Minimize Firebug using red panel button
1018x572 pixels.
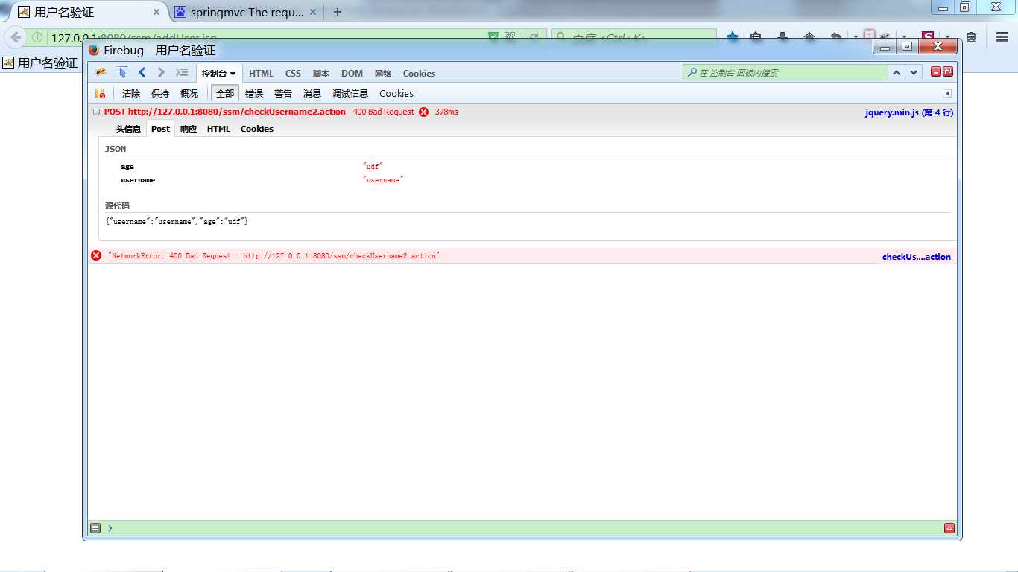[936, 71]
